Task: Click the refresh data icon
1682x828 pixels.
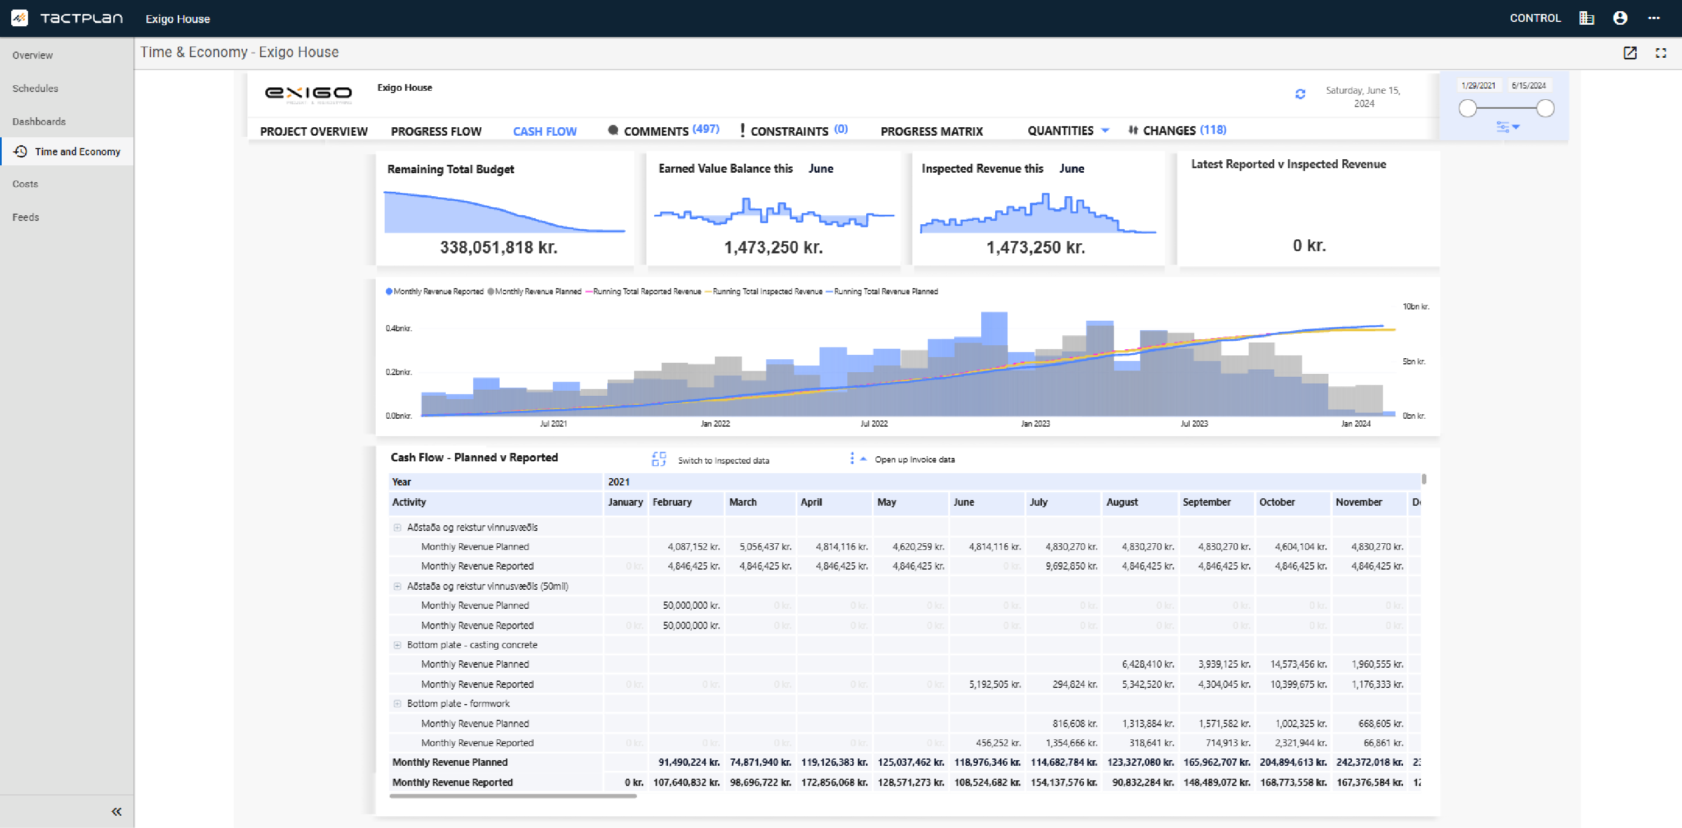Action: [1300, 94]
